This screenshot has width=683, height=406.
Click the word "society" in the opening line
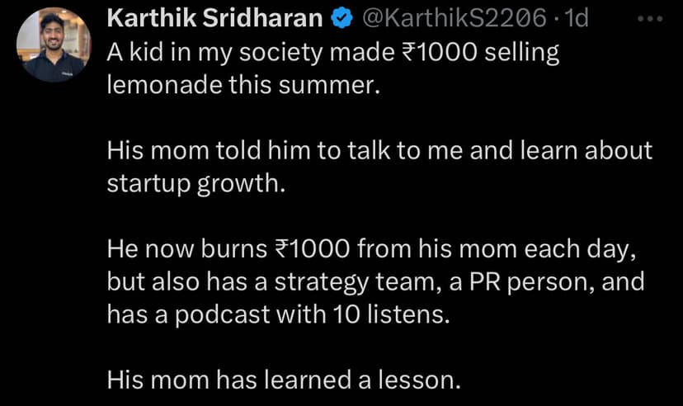(x=285, y=54)
